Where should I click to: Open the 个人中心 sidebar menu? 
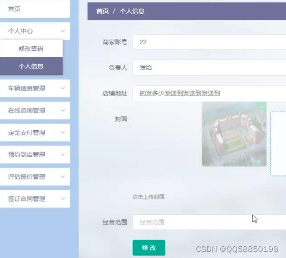coord(35,31)
